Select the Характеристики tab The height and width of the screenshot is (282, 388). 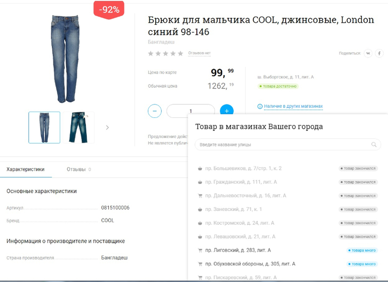26,169
